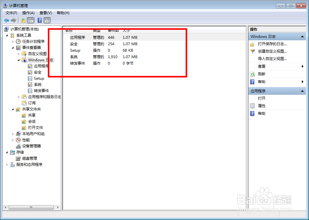Select the 本地用户和组 icon

point(18,134)
